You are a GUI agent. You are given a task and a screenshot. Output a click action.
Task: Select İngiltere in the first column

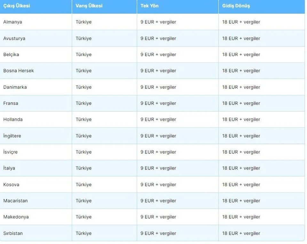pos(12,136)
